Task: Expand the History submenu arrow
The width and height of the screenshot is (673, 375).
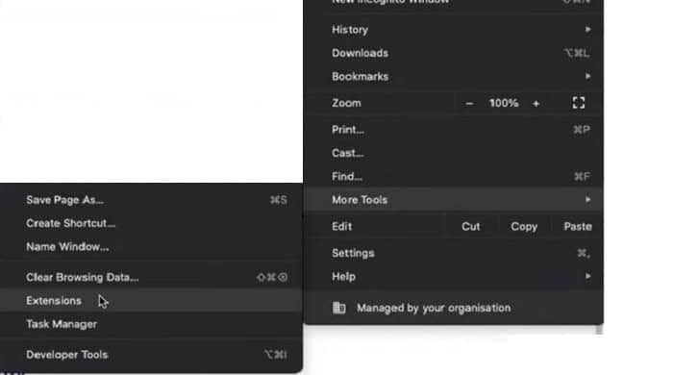Action: 587,30
